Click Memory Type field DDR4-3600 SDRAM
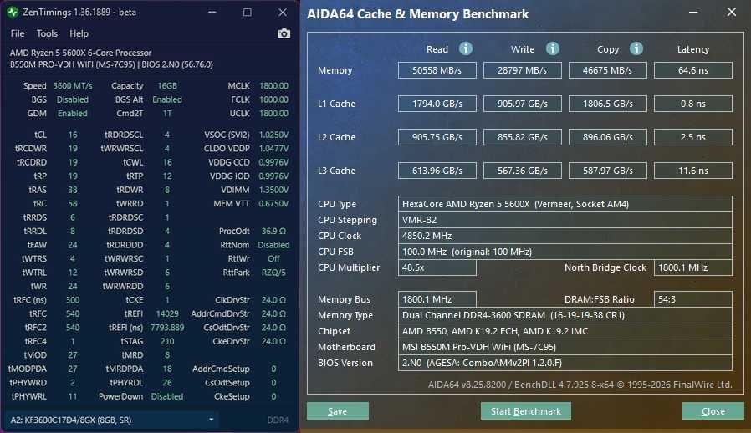This screenshot has width=751, height=433. click(565, 315)
